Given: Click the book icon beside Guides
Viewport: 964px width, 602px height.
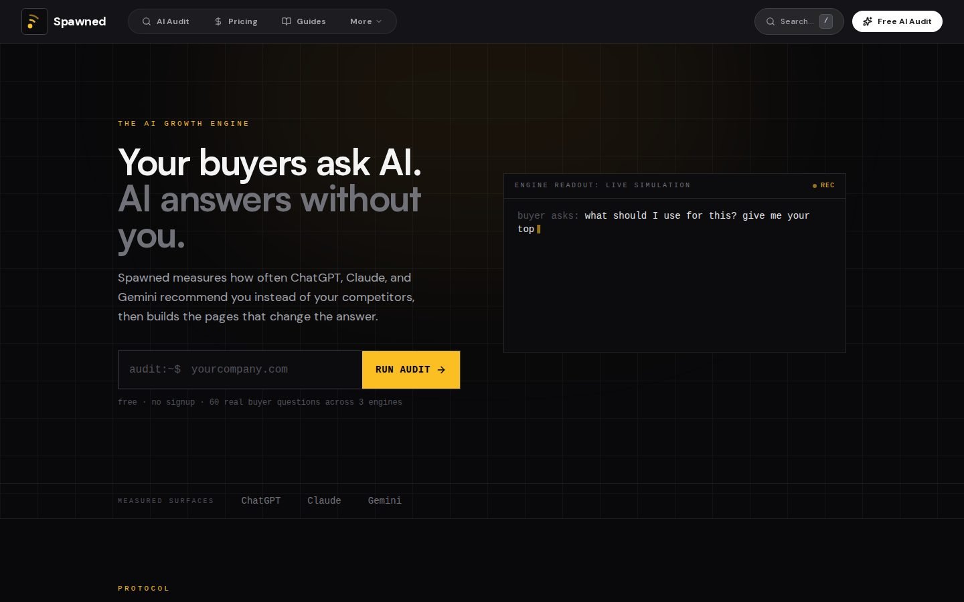Looking at the screenshot, I should point(287,21).
